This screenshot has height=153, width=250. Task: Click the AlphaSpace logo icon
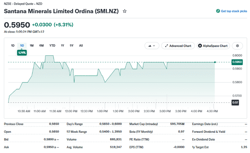200,46
